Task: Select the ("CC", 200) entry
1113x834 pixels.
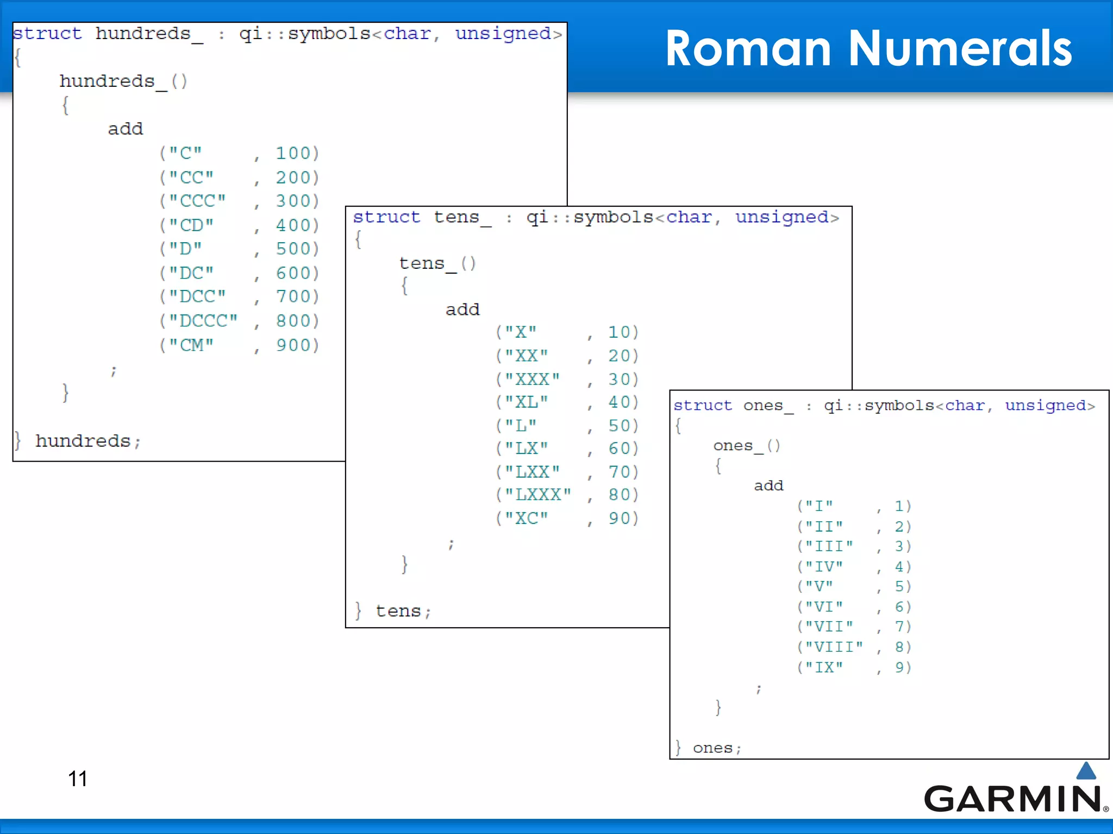Action: (x=239, y=177)
